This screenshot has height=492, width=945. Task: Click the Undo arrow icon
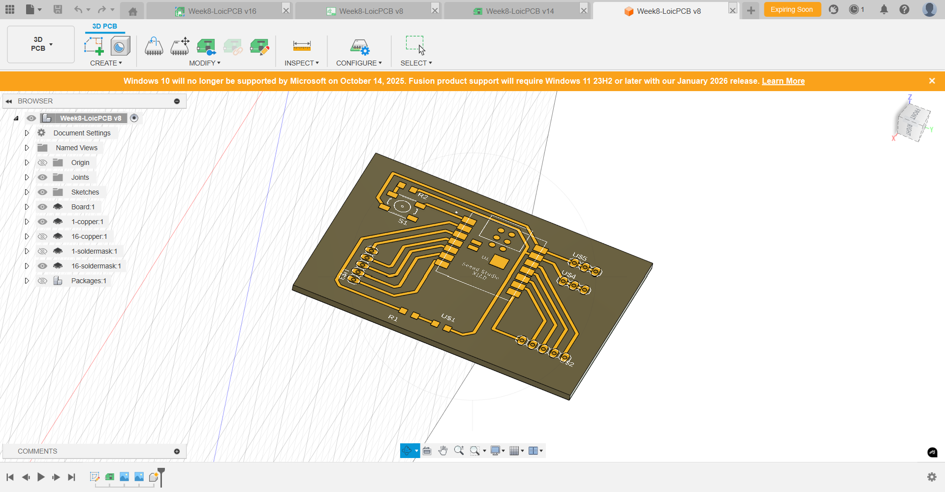click(78, 9)
